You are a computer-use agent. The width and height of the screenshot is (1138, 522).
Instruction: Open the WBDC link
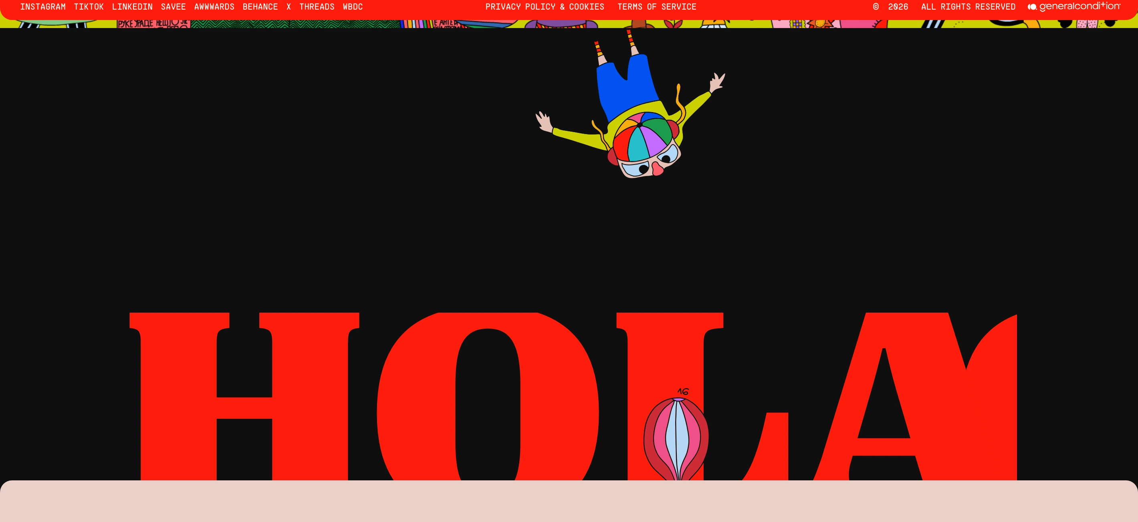click(353, 7)
